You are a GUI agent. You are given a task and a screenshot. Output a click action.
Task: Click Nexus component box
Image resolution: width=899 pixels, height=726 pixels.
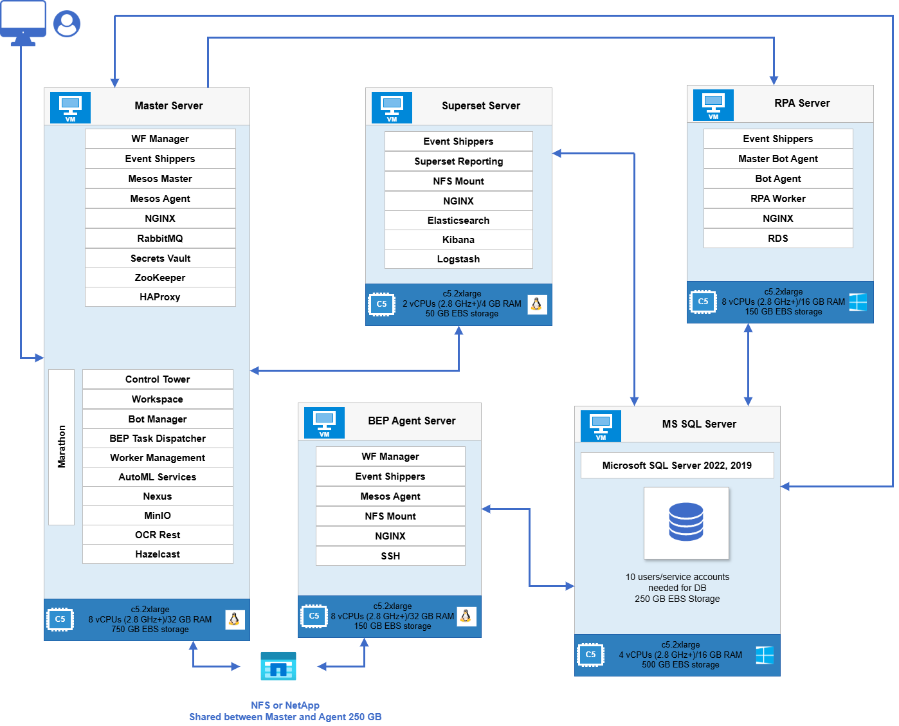point(158,496)
